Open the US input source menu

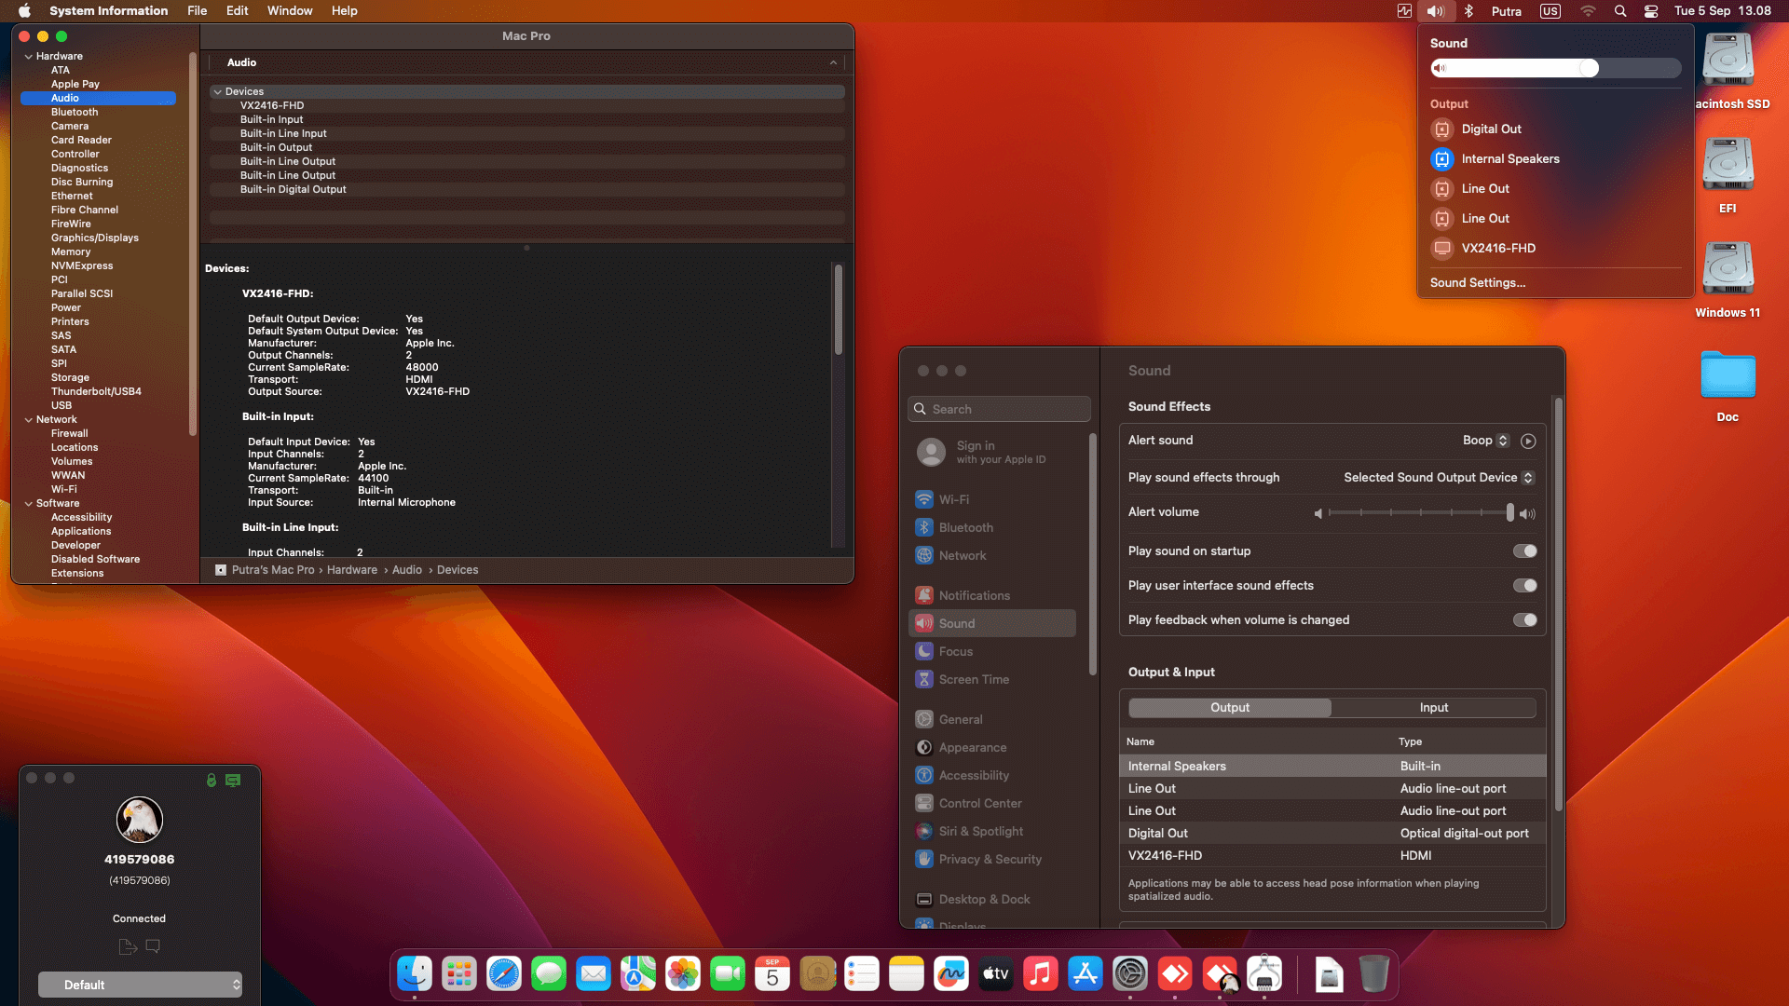pos(1550,11)
